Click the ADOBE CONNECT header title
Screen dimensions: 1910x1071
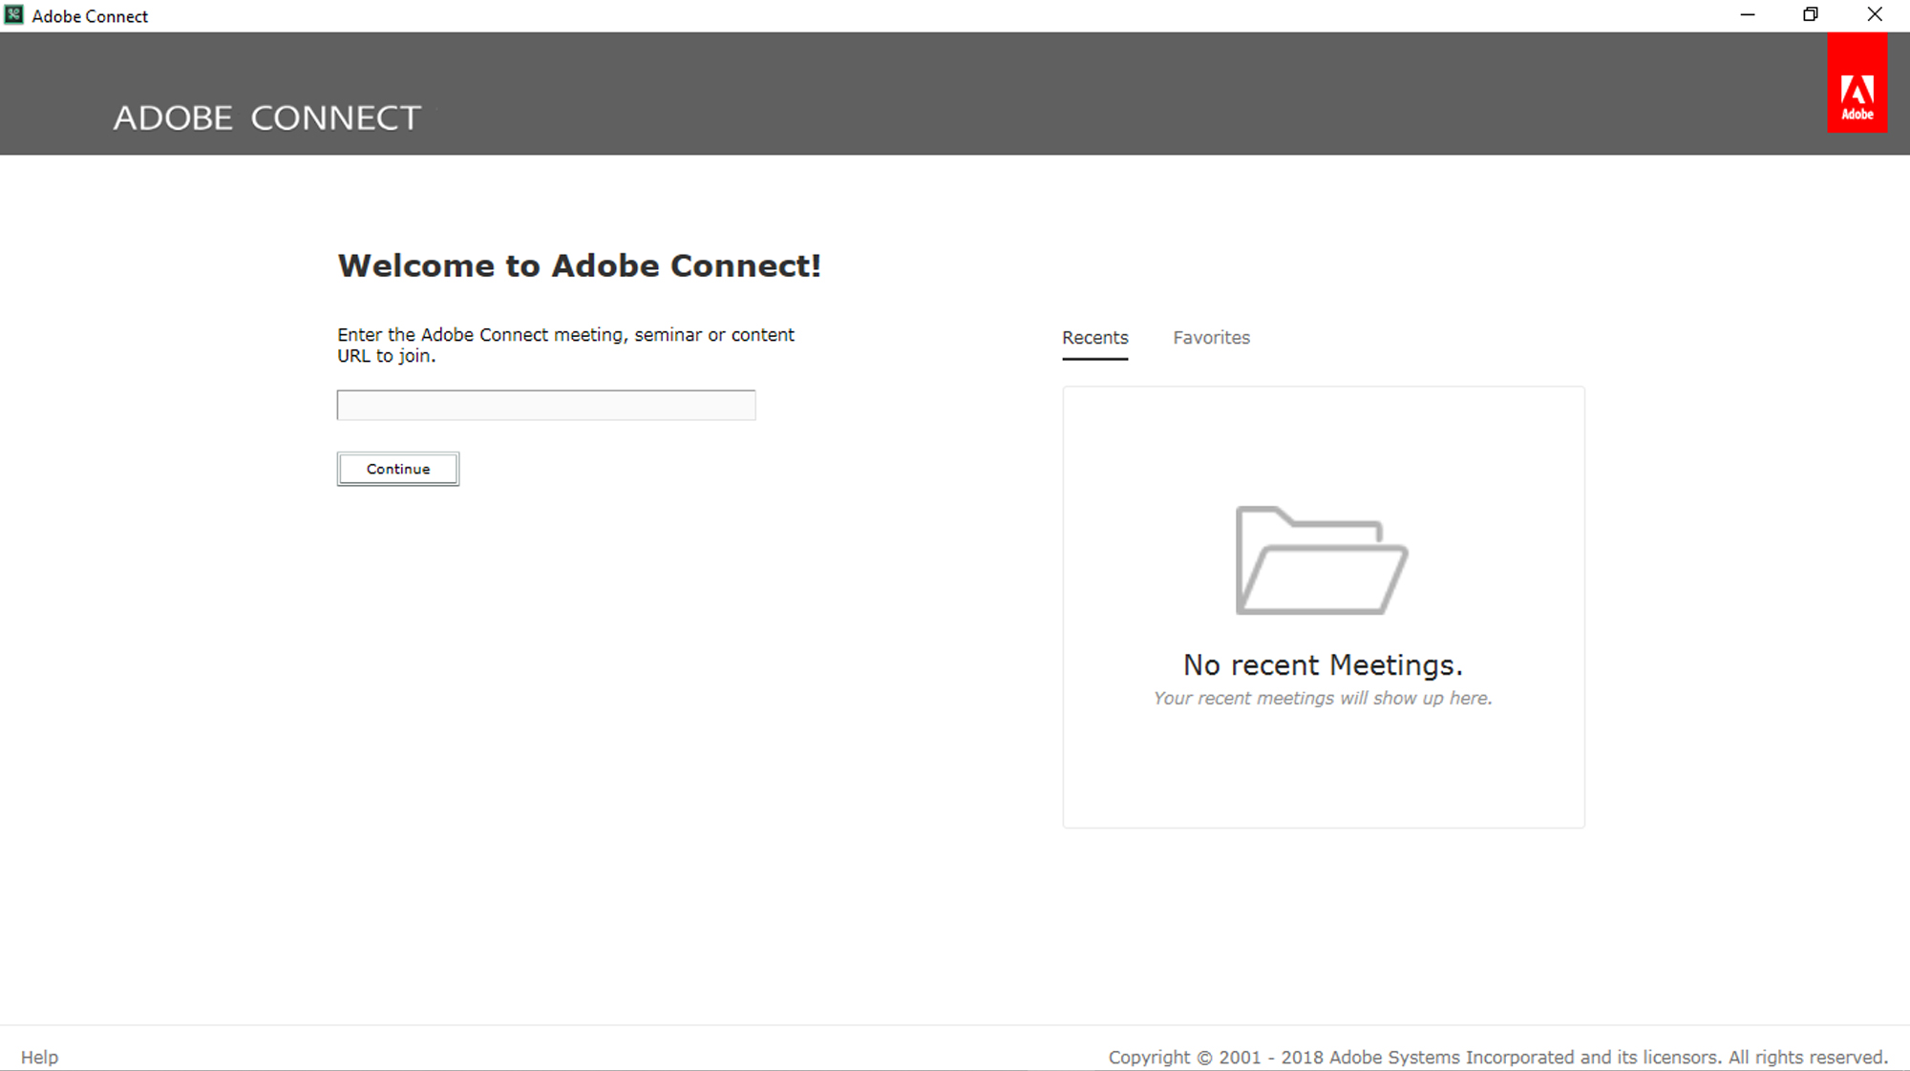coord(267,118)
